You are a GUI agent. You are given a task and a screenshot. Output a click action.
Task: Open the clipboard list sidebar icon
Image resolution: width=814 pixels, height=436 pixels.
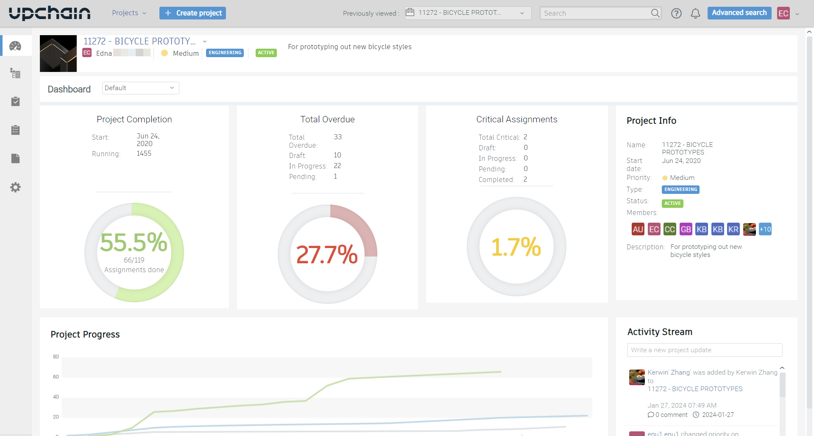15,130
